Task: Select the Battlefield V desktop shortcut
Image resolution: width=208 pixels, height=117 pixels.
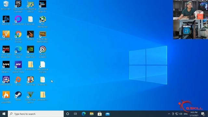Action: (x=6, y=35)
